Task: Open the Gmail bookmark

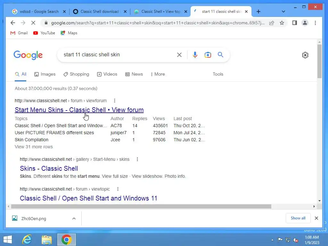Action: pyautogui.click(x=19, y=33)
